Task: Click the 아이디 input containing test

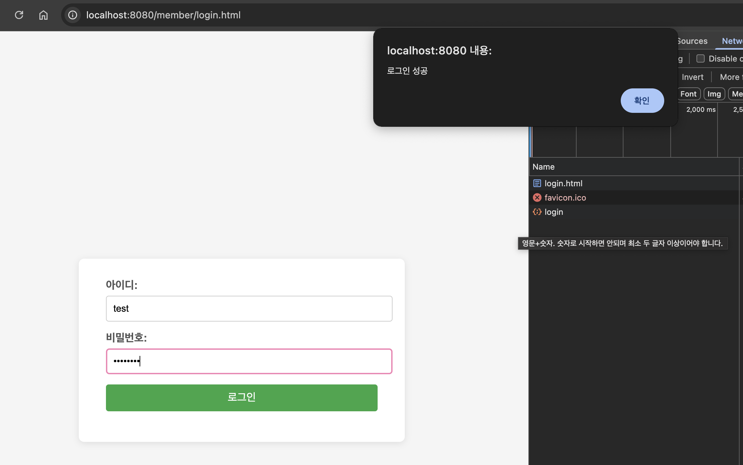Action: click(x=249, y=308)
